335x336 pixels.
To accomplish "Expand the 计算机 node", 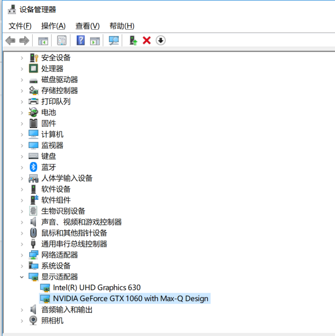I will (x=21, y=134).
